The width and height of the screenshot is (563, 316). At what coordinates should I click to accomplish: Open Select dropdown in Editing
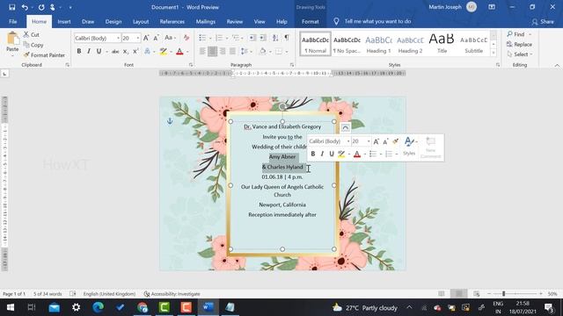pos(520,54)
